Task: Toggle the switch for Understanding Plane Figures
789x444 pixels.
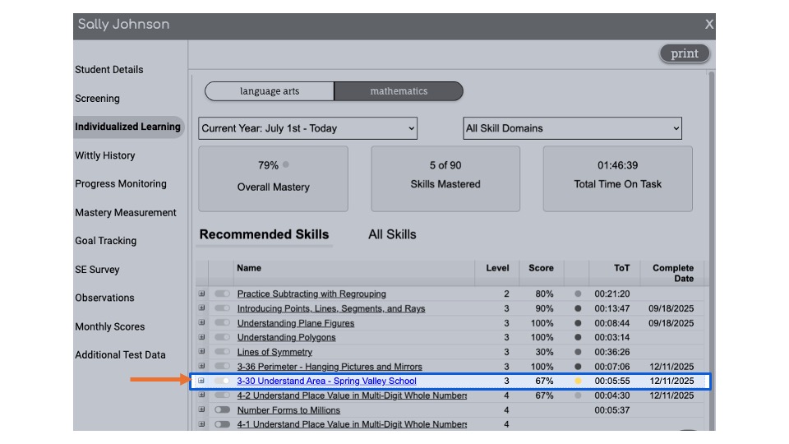Action: click(222, 322)
